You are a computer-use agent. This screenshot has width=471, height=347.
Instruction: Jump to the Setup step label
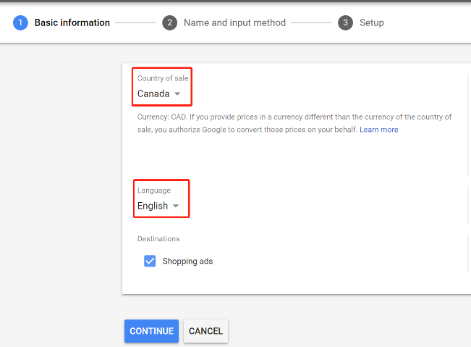pos(372,23)
